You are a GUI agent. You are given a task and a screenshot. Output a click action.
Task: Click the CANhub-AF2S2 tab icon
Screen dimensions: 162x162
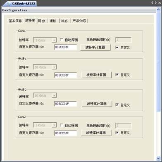tap(9, 3)
